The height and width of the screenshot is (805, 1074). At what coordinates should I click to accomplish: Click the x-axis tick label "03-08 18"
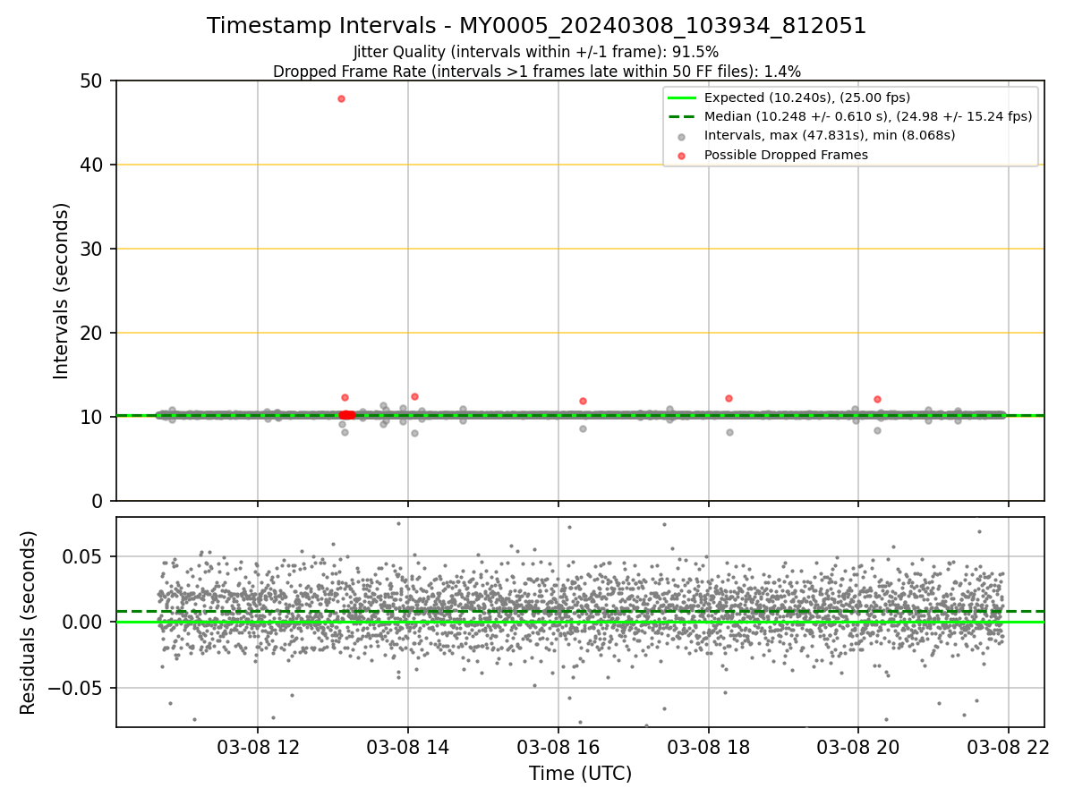point(709,746)
